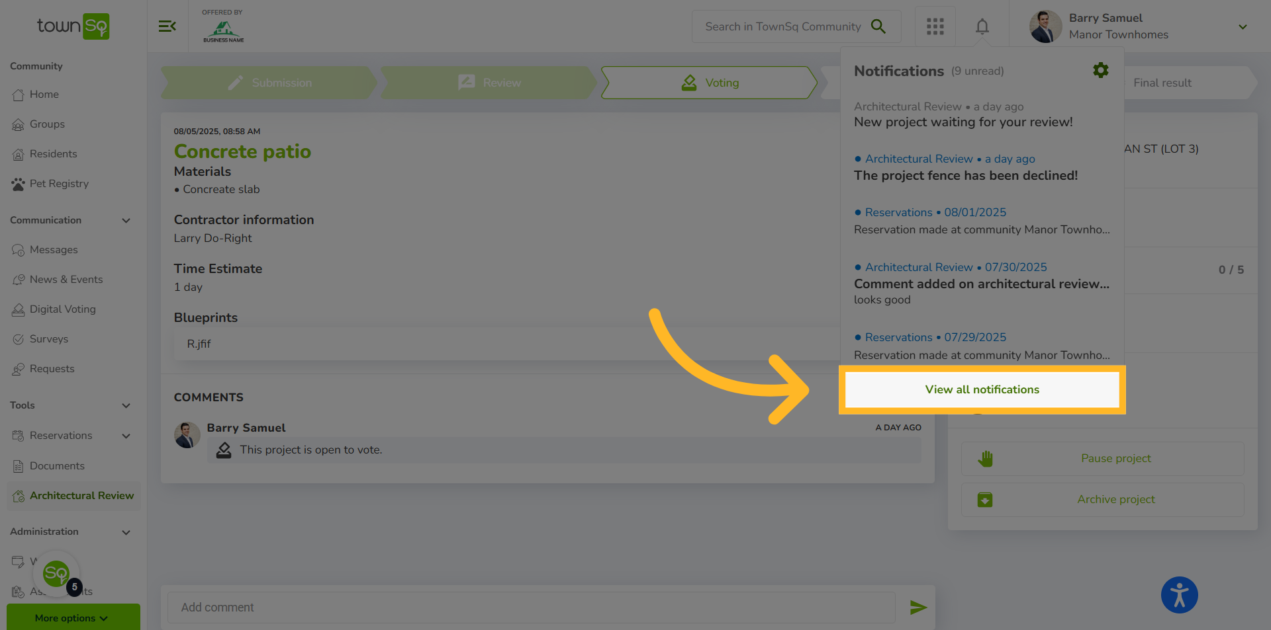The height and width of the screenshot is (630, 1271).
Task: Open the apps grid icon
Action: point(935,26)
